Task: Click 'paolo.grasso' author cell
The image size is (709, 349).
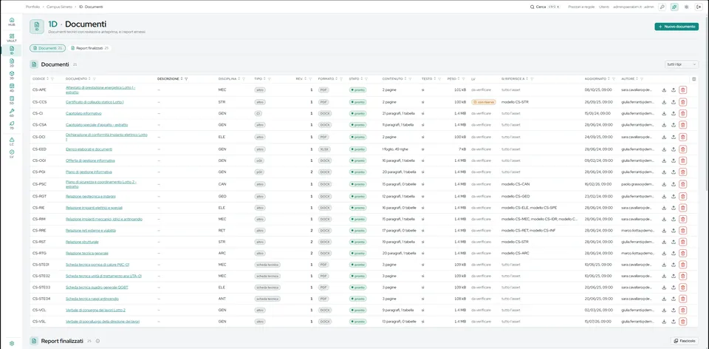Action: [x=637, y=184]
